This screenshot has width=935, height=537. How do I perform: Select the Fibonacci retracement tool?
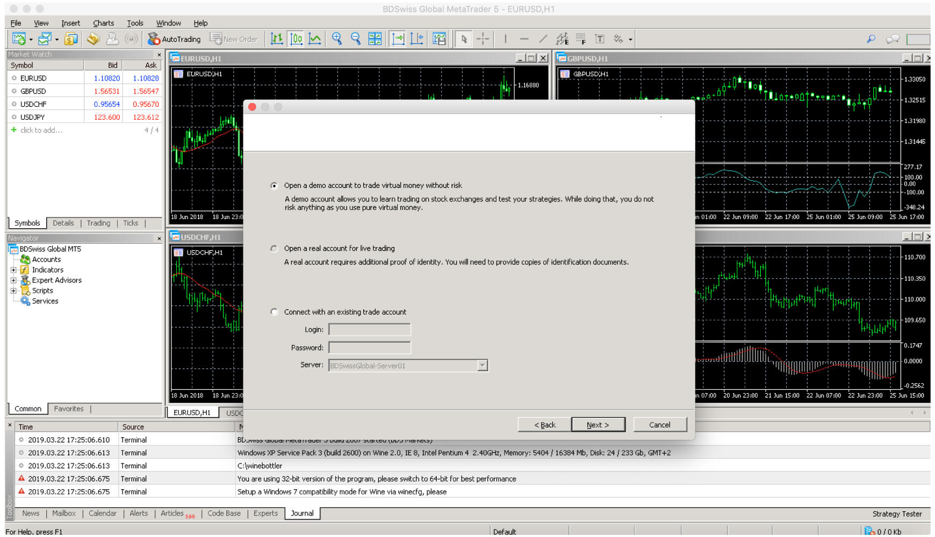[x=581, y=39]
